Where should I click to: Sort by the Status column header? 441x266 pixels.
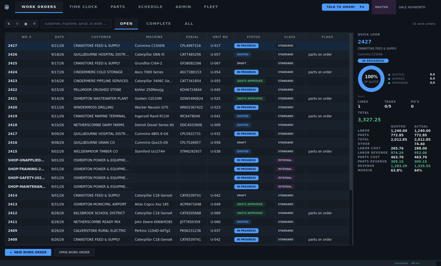[253, 37]
